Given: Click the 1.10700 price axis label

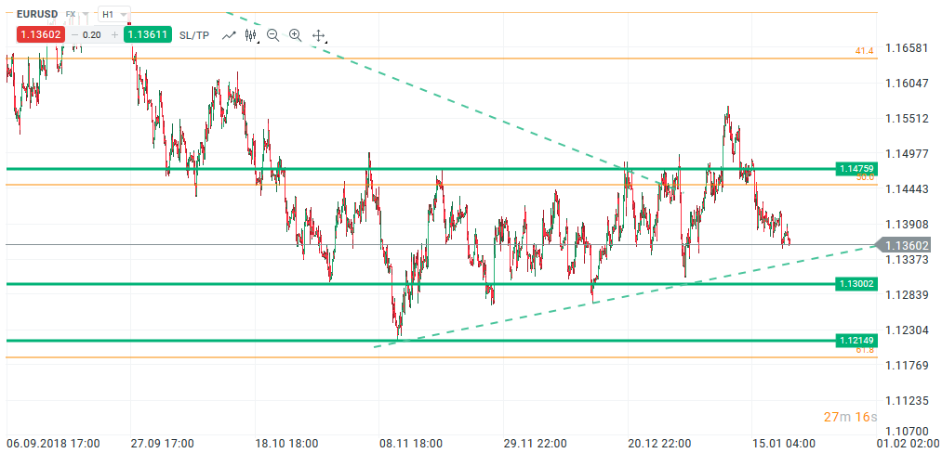Looking at the screenshot, I should point(909,432).
